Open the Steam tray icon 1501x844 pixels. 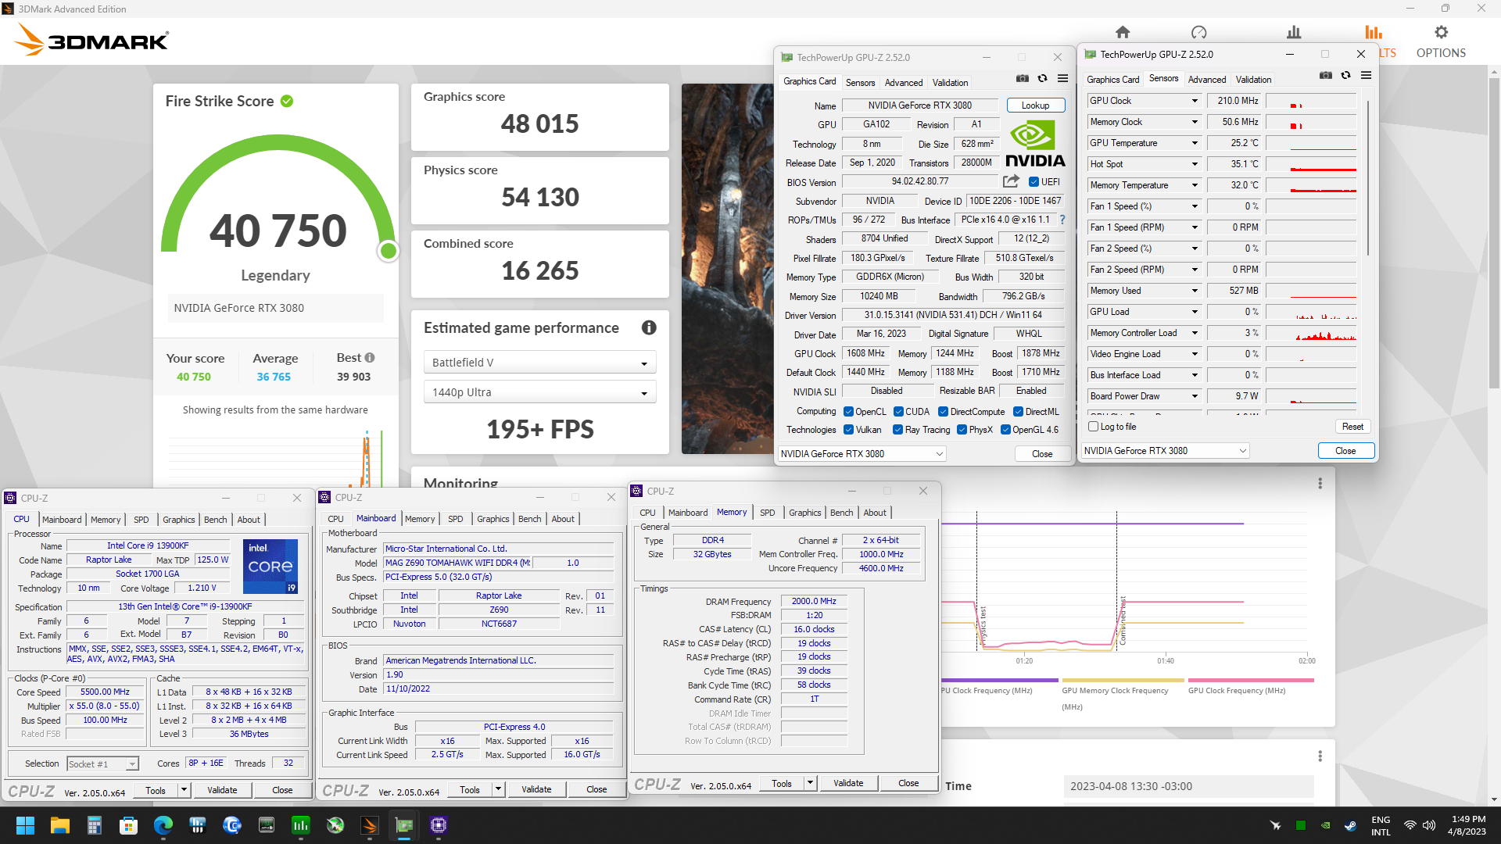1350,825
